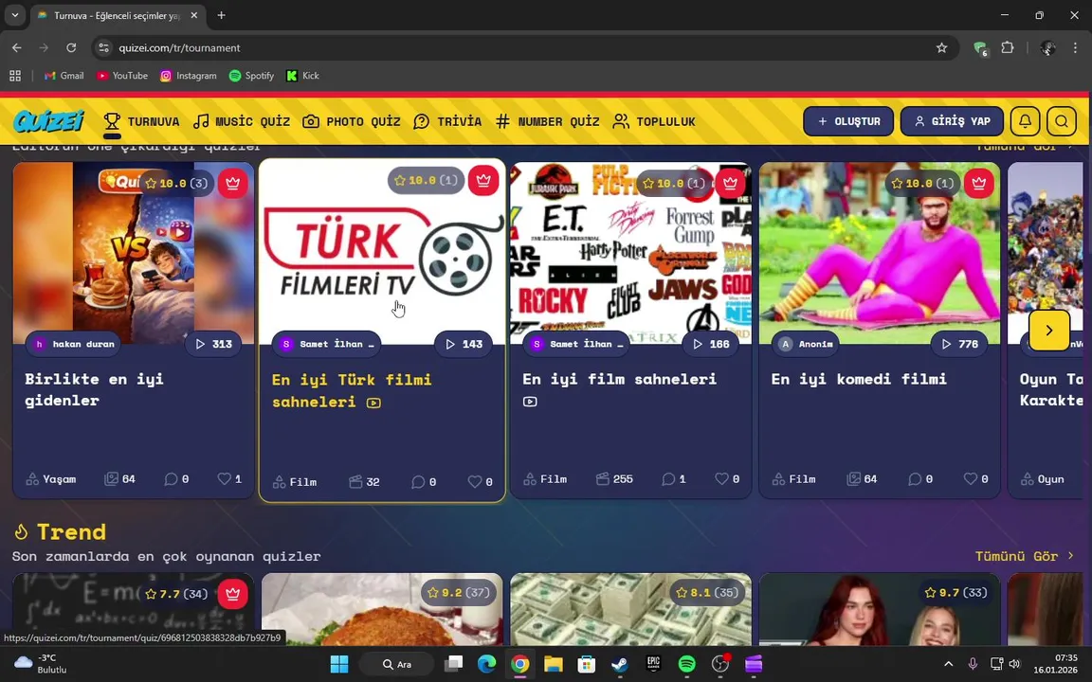
Task: Open the Quizei logo home link
Action: (48, 121)
